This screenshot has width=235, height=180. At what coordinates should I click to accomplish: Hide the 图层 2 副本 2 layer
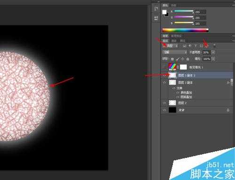pos(164,75)
